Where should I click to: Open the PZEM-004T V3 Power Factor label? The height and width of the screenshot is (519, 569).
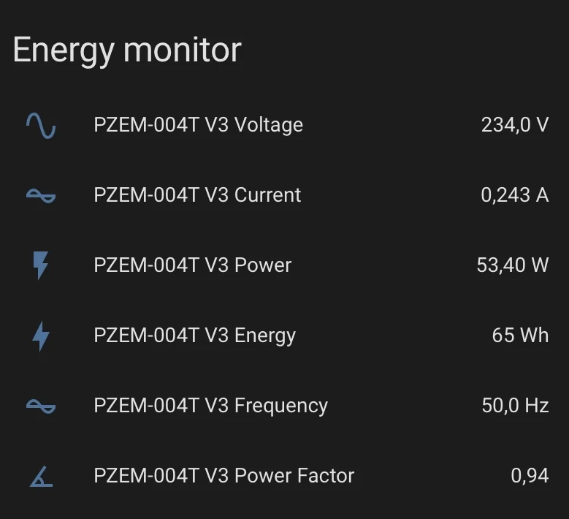point(224,476)
